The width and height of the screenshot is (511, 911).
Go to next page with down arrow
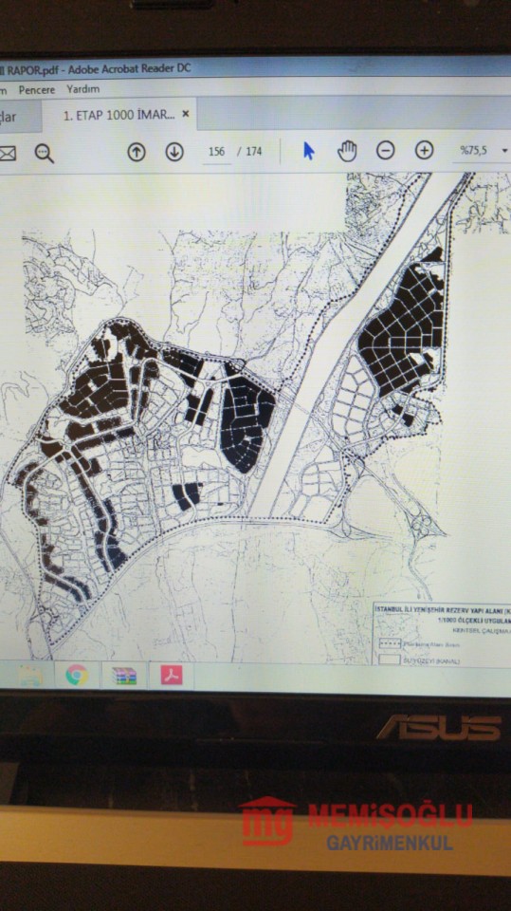click(x=174, y=152)
